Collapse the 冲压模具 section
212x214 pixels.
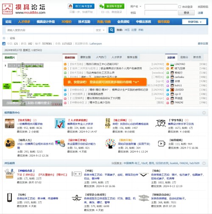click(x=204, y=163)
